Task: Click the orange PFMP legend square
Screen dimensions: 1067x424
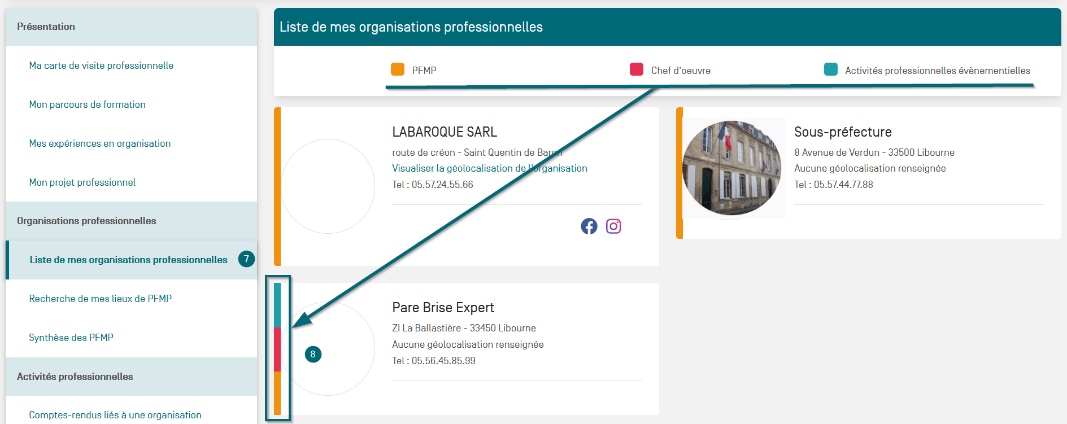Action: point(398,69)
